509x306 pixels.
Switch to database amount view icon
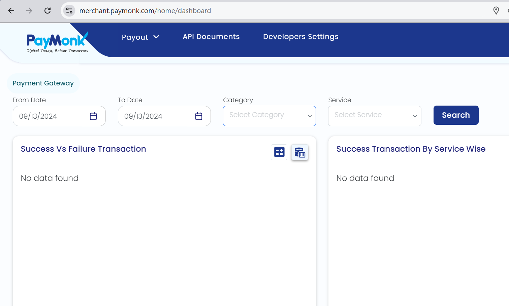tap(300, 152)
